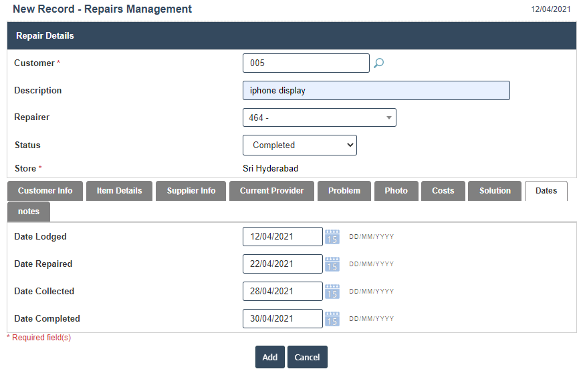Viewport: 585px width, 369px height.
Task: Go to the Current Provider tab
Action: (271, 191)
